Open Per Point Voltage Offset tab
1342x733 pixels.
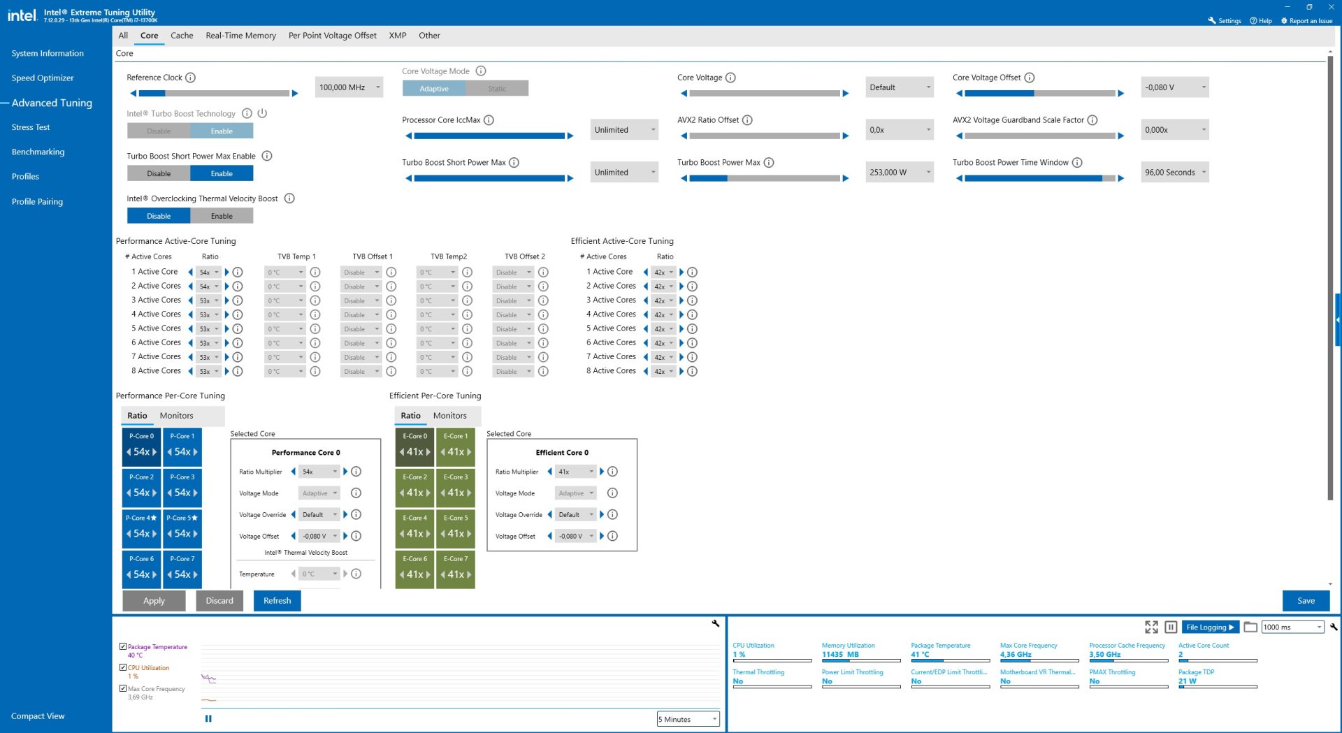coord(333,36)
